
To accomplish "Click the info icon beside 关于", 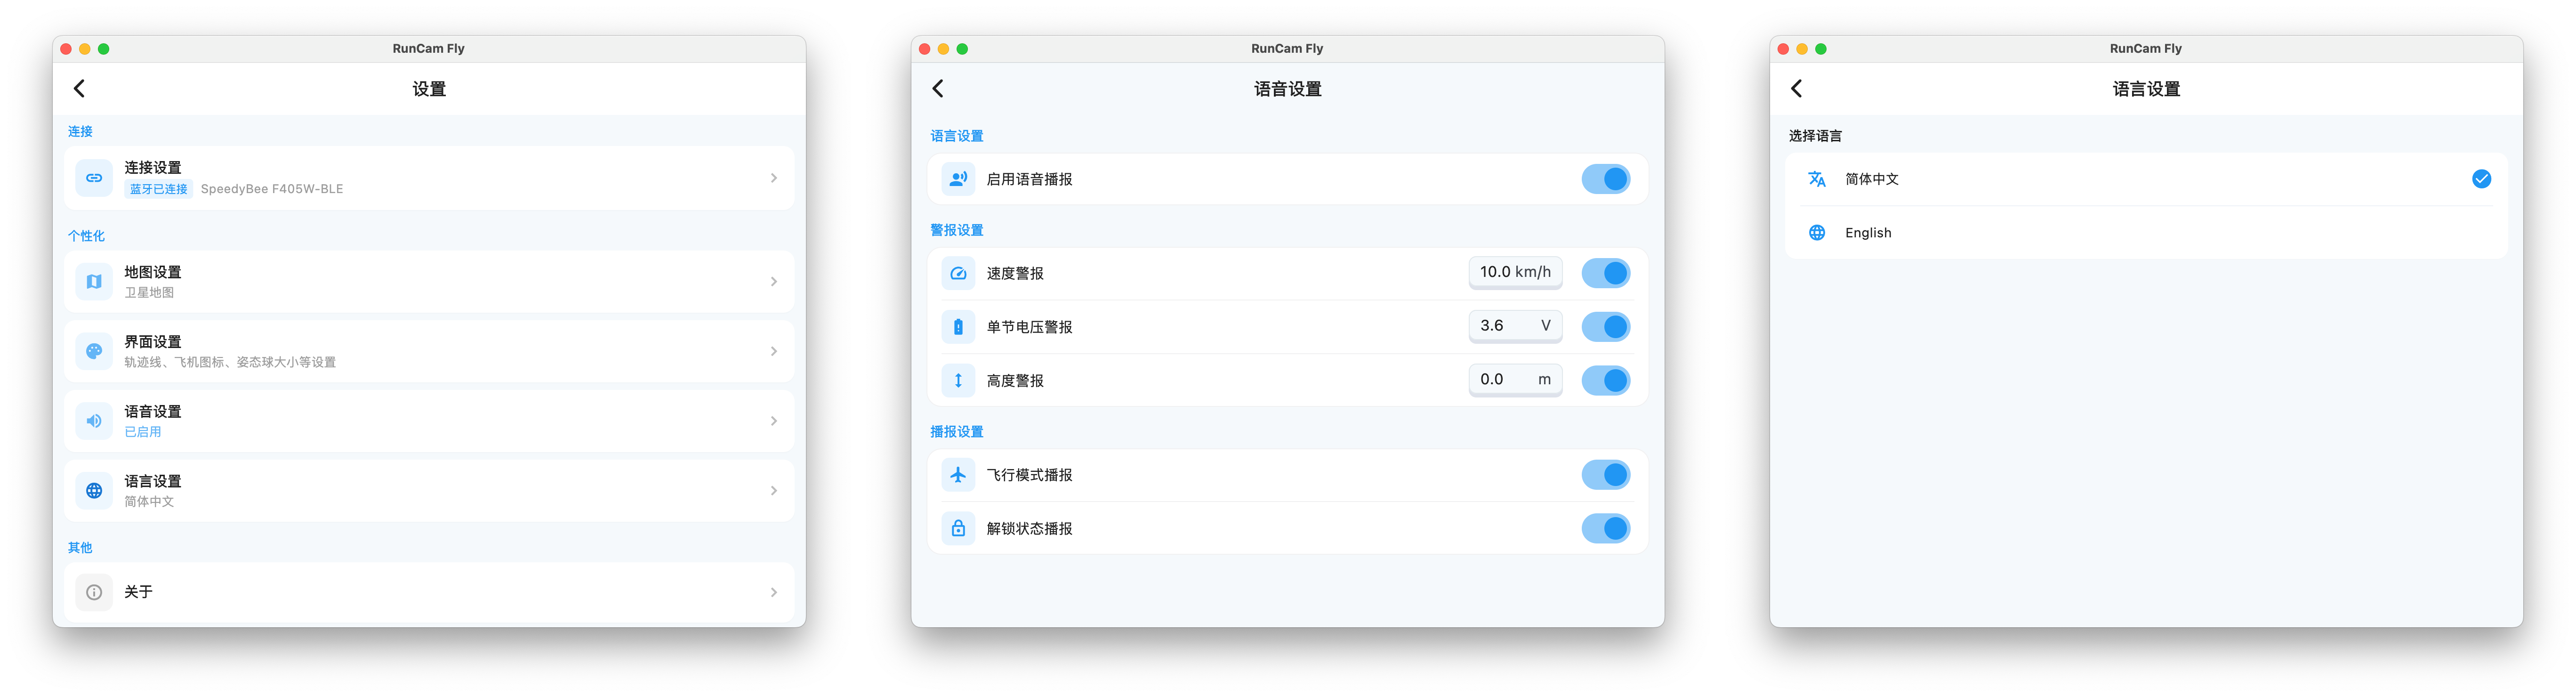I will [93, 592].
